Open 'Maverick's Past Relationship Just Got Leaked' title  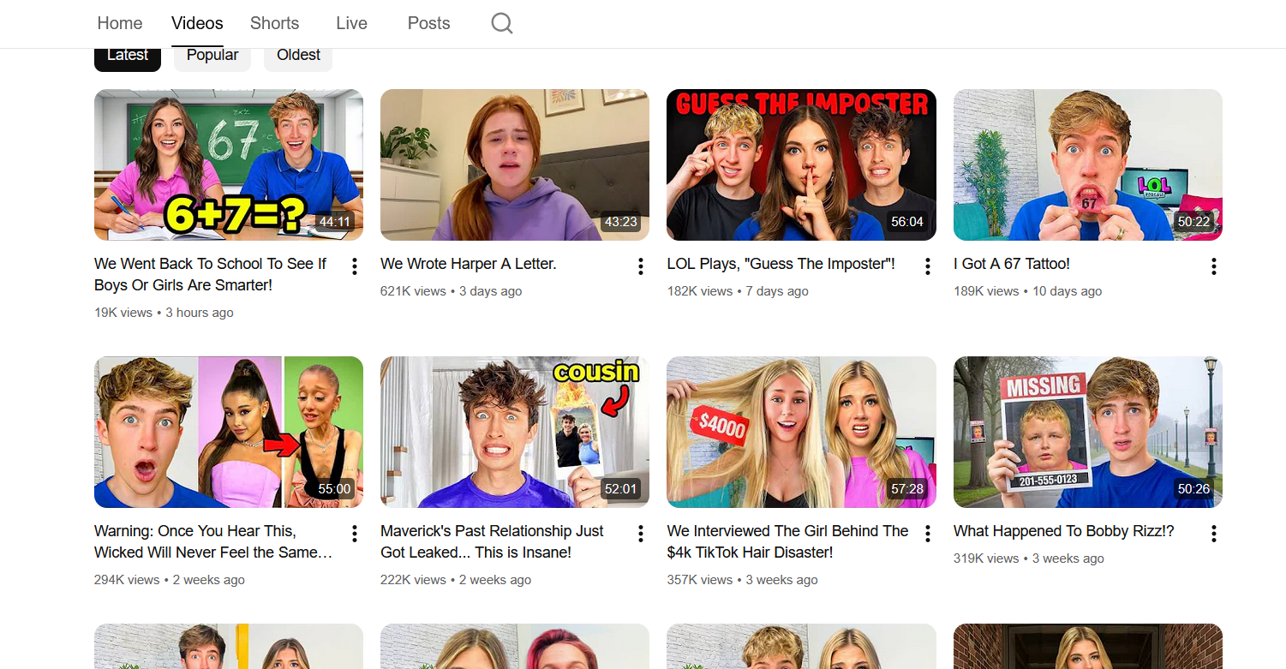pos(492,541)
